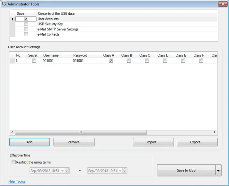Open the Help Topics link
Screen dimensions: 229x186
click(x=17, y=182)
